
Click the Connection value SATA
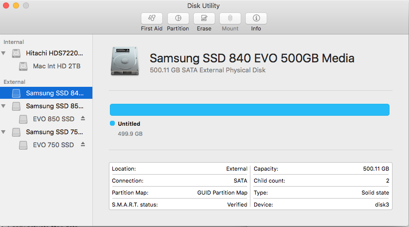pyautogui.click(x=240, y=181)
